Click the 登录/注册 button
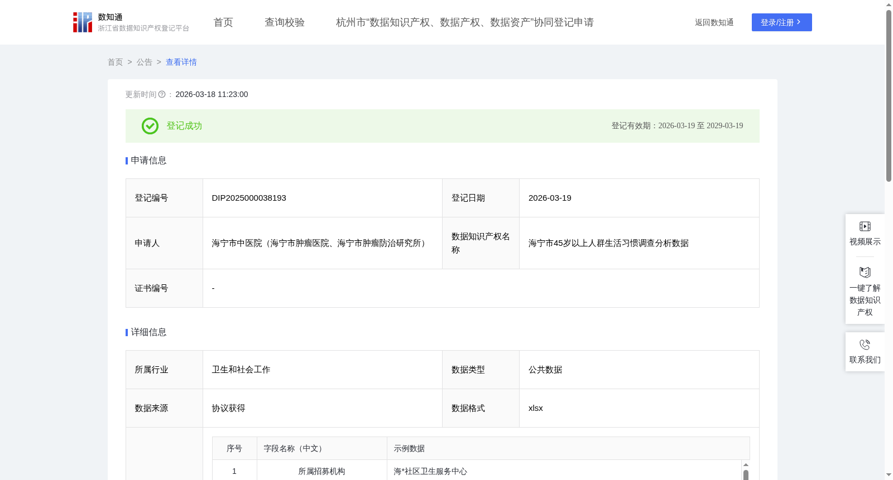Viewport: 893px width, 480px height. point(782,22)
